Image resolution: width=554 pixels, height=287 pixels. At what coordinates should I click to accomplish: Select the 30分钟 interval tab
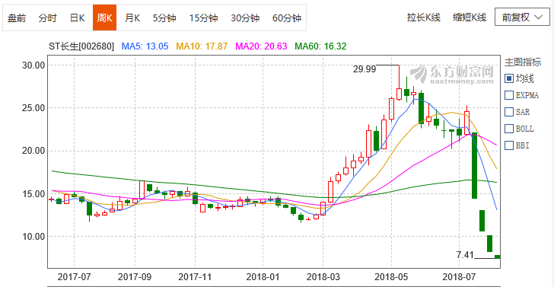point(245,18)
